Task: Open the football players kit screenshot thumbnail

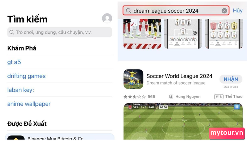Action: point(143,34)
